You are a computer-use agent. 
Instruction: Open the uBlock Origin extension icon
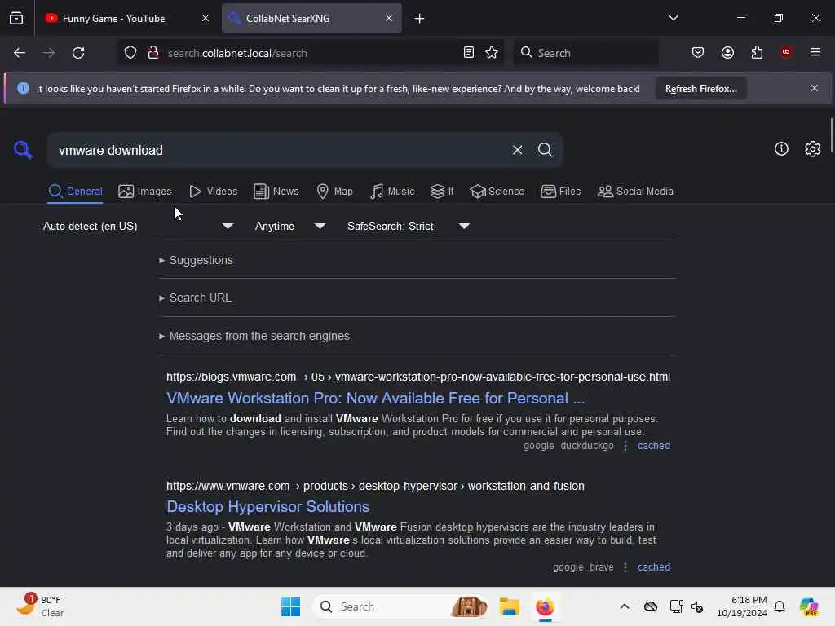[786, 52]
